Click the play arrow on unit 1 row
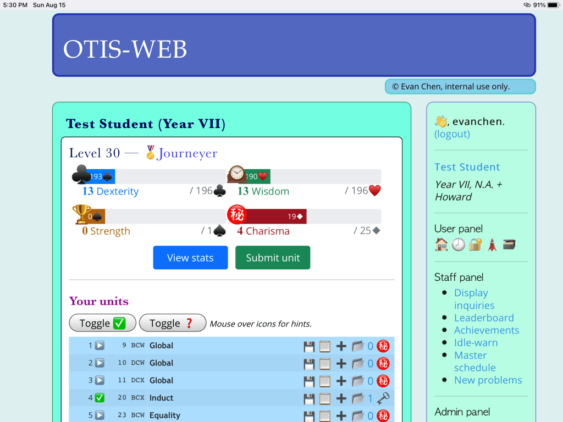The height and width of the screenshot is (422, 563). tap(100, 346)
